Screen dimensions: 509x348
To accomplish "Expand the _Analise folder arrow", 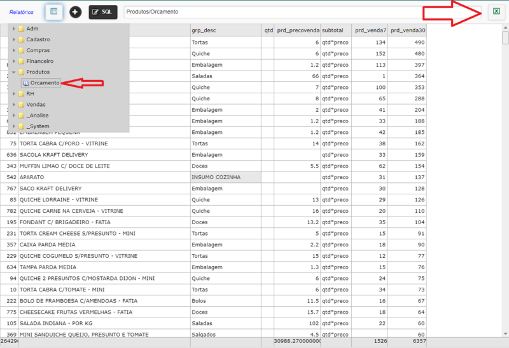I will [x=14, y=116].
